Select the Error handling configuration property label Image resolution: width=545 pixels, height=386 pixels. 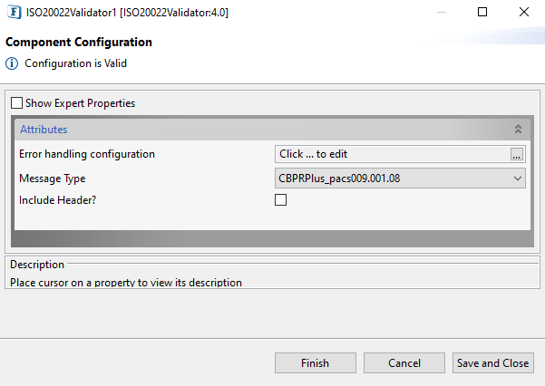point(87,154)
